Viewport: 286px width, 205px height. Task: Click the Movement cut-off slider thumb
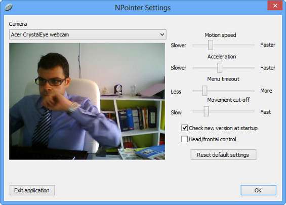[206, 111]
